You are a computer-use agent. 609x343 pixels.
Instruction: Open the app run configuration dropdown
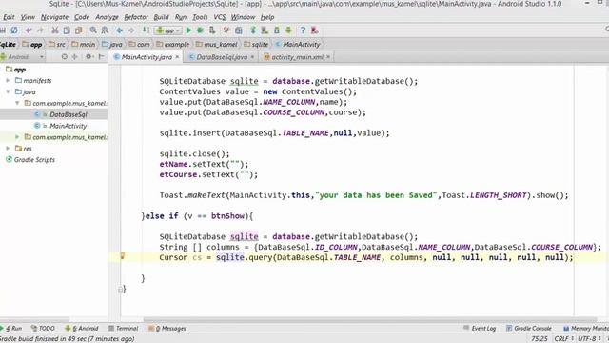point(168,30)
